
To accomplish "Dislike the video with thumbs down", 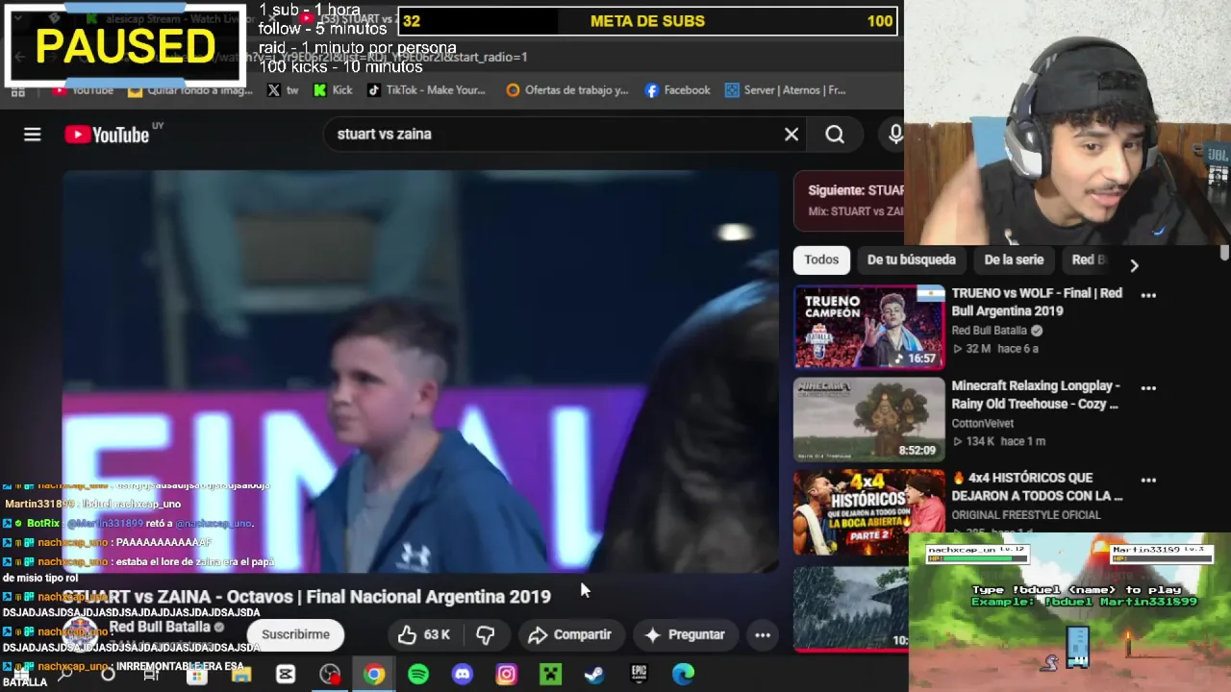I will coord(486,634).
